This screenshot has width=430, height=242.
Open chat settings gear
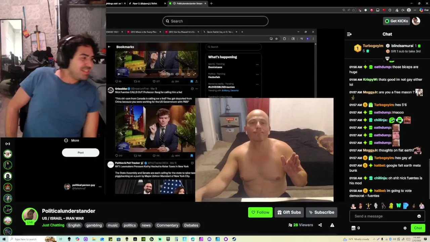[x=405, y=228]
